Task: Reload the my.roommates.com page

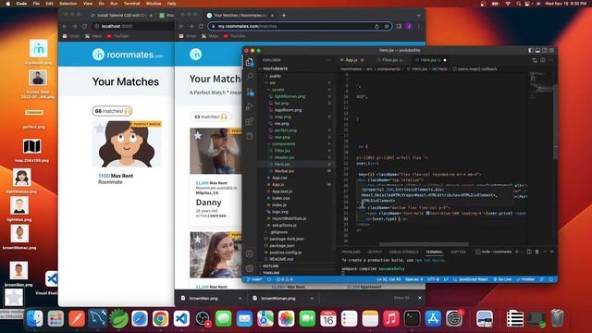Action: tap(202, 27)
